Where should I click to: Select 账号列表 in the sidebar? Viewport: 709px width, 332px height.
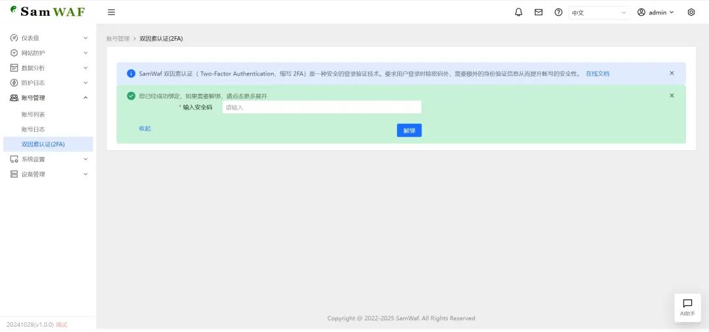48,114
